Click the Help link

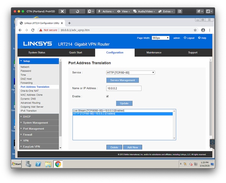(202, 38)
